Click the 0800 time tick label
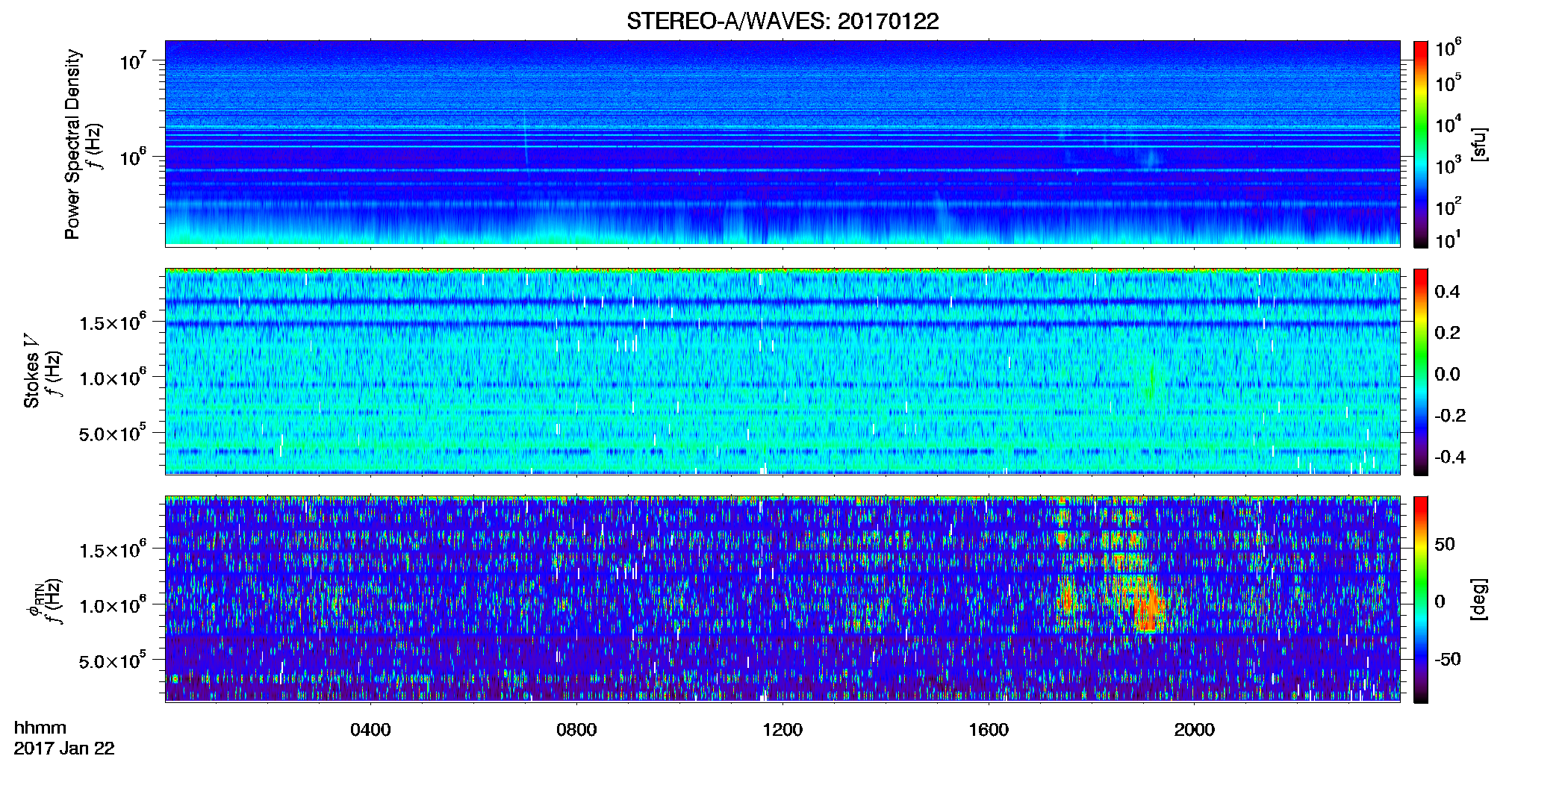Screen dimensions: 1565x806 point(576,730)
